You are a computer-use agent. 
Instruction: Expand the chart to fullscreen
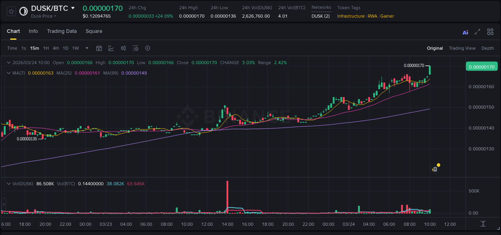[477, 32]
